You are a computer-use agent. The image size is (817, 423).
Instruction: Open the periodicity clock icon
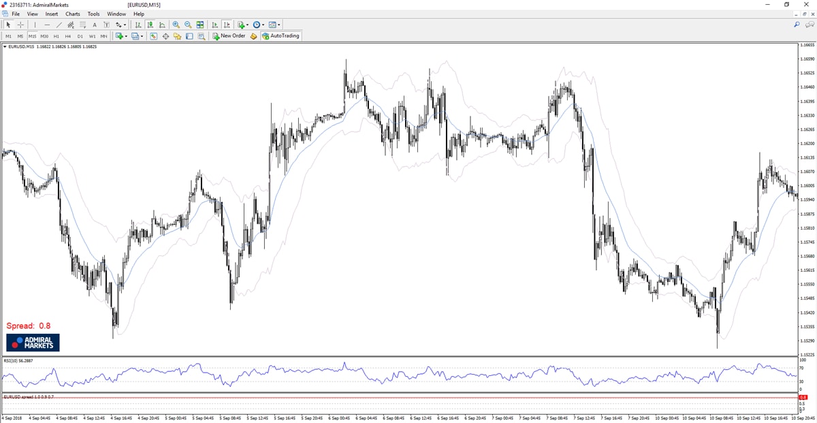[257, 25]
